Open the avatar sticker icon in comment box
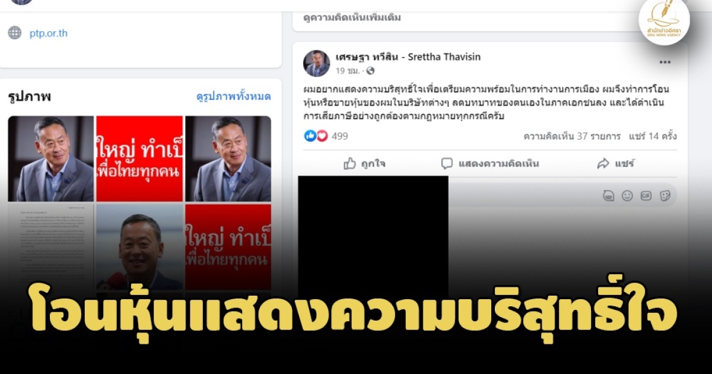712x374 pixels. click(x=608, y=195)
